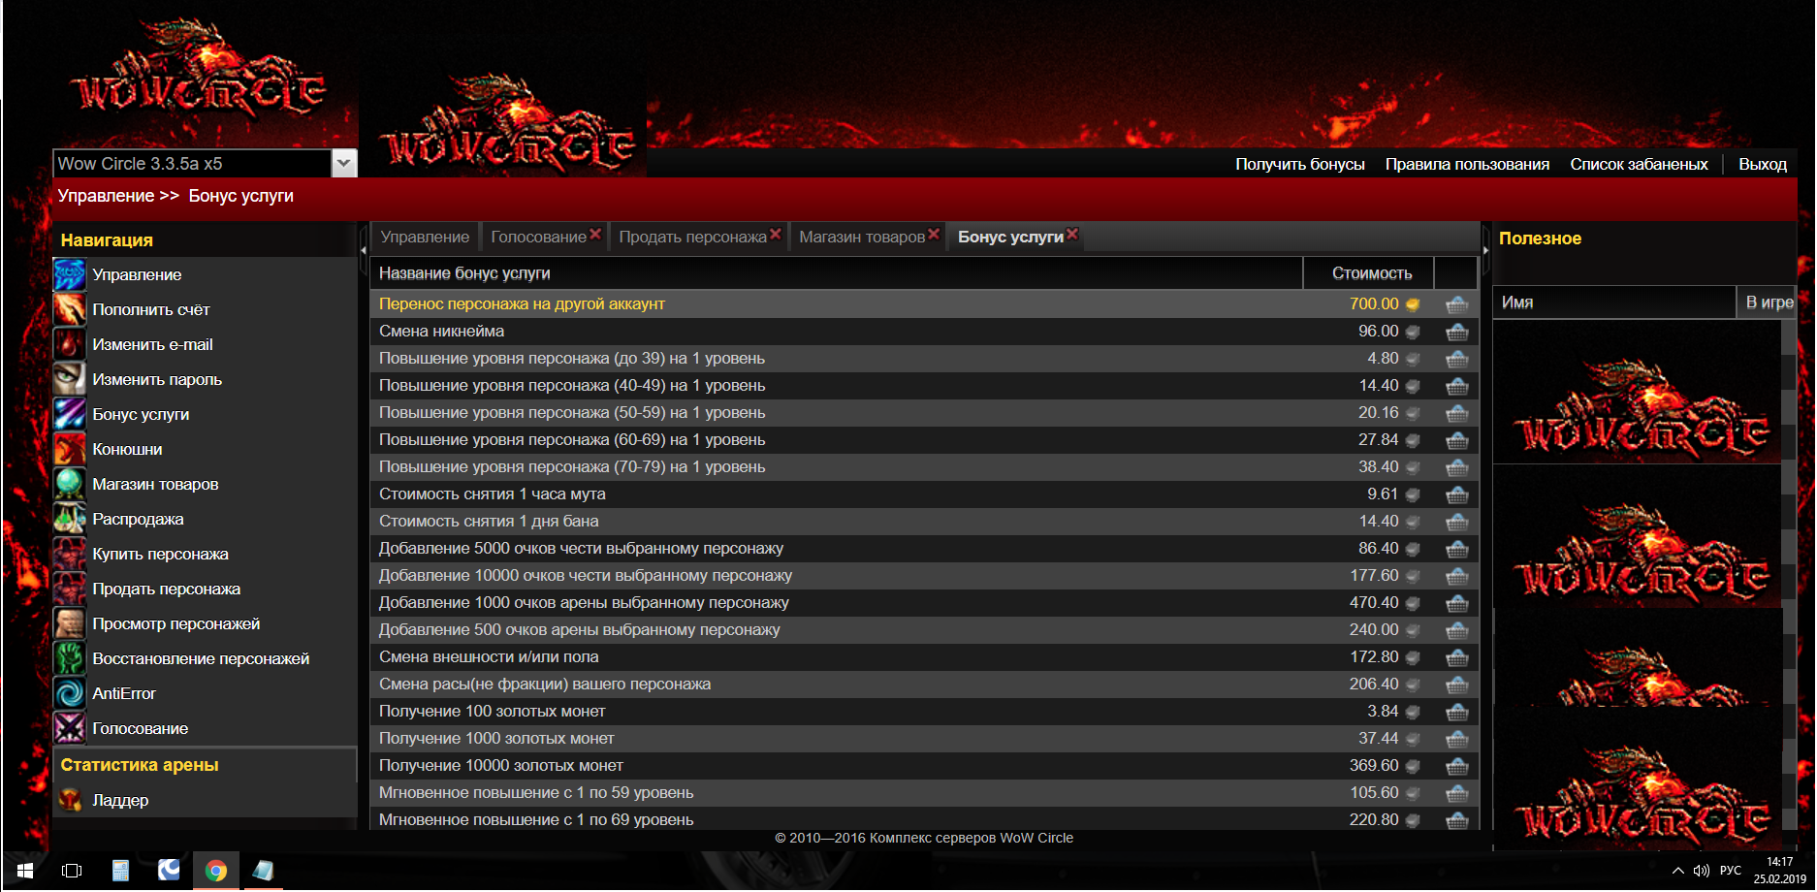Click basket icon for Смена никнейма
The height and width of the screenshot is (892, 1817).
point(1456,332)
